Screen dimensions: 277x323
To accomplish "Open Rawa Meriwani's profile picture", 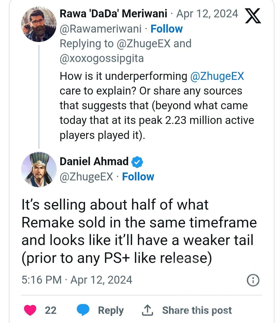I will pyautogui.click(x=39, y=24).
